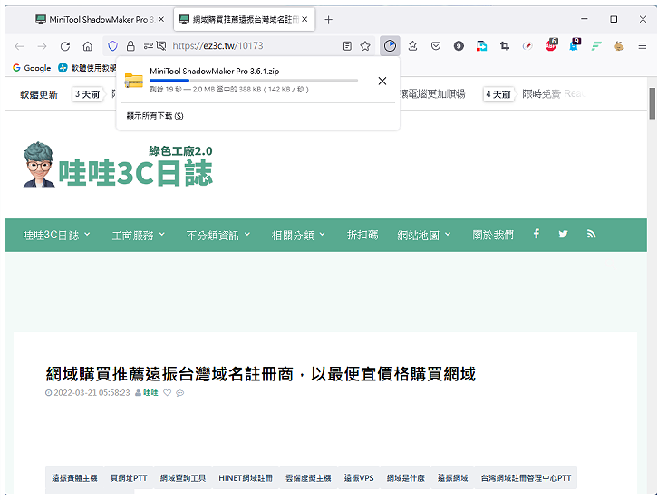Toggle reader view icon in address bar
Viewport: 667px width, 500px height.
(x=347, y=46)
